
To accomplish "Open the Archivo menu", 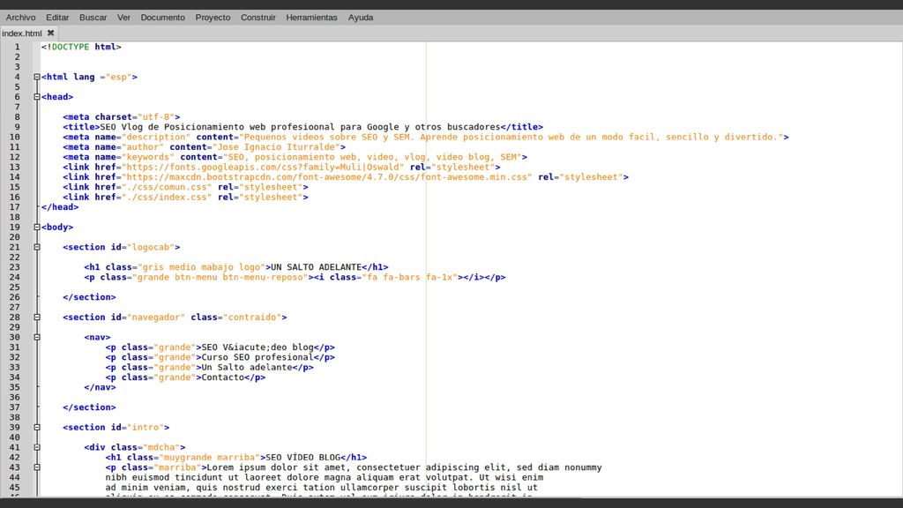I will point(21,18).
